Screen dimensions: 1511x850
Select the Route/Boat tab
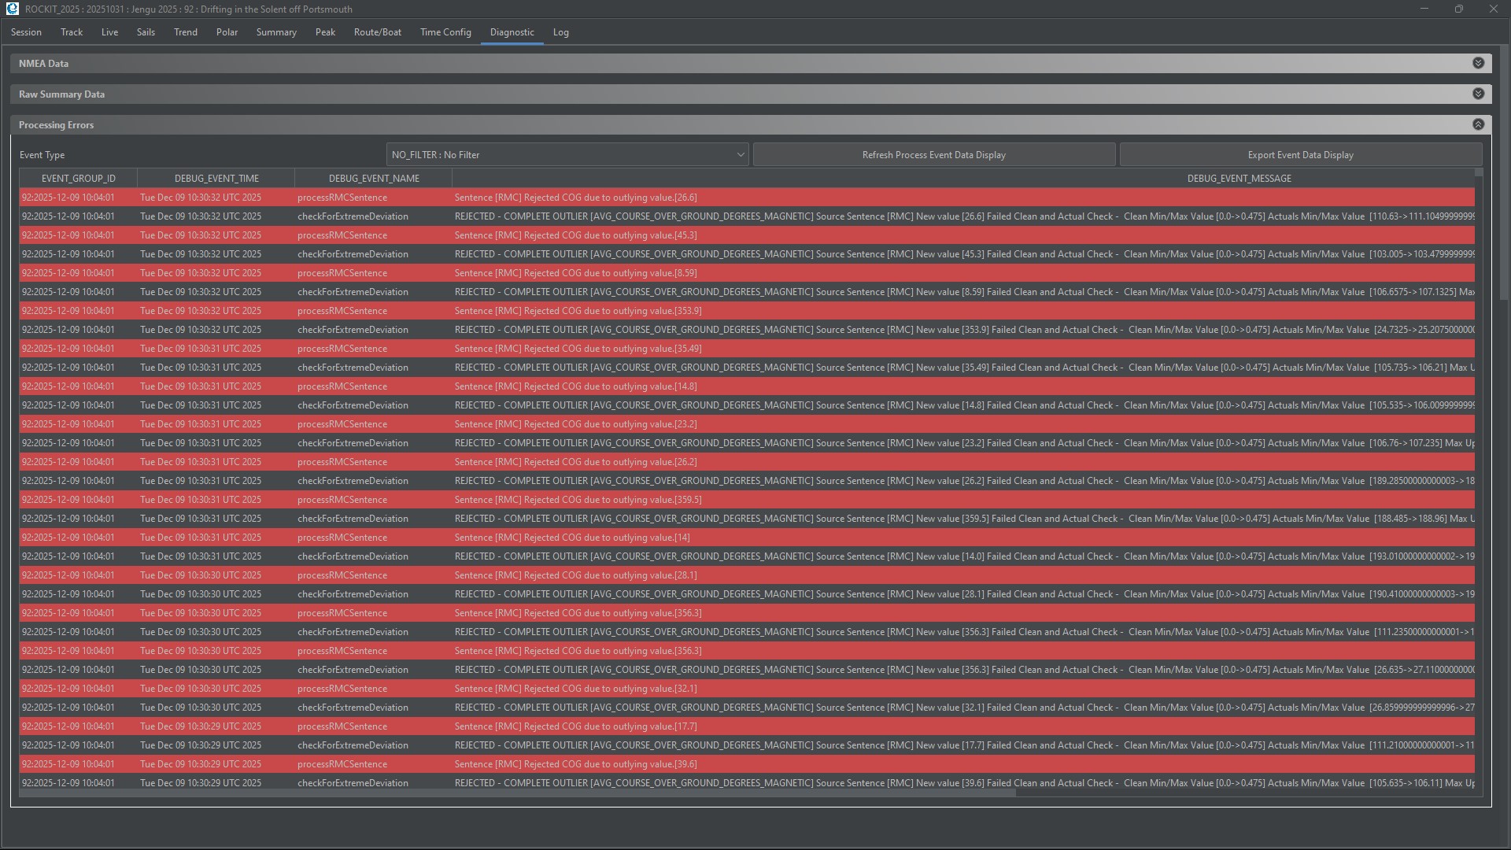[377, 32]
